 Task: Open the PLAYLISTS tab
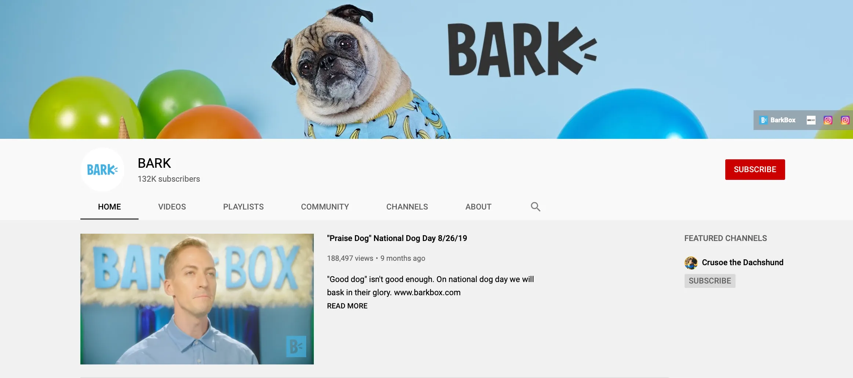[243, 207]
